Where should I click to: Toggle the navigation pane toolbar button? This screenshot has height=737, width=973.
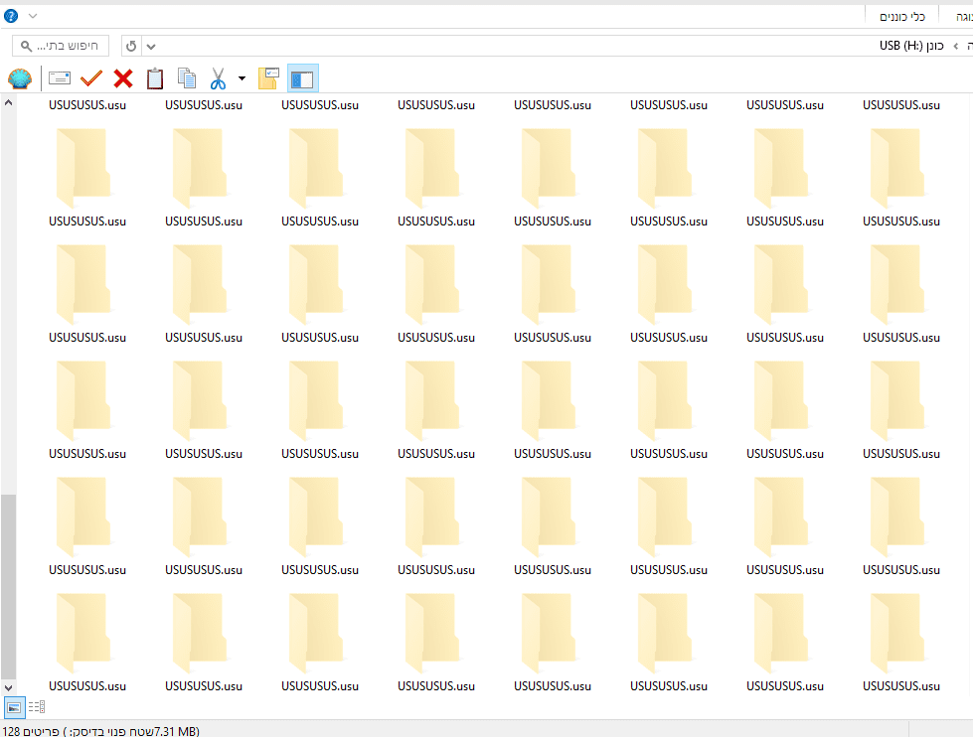pyautogui.click(x=303, y=78)
